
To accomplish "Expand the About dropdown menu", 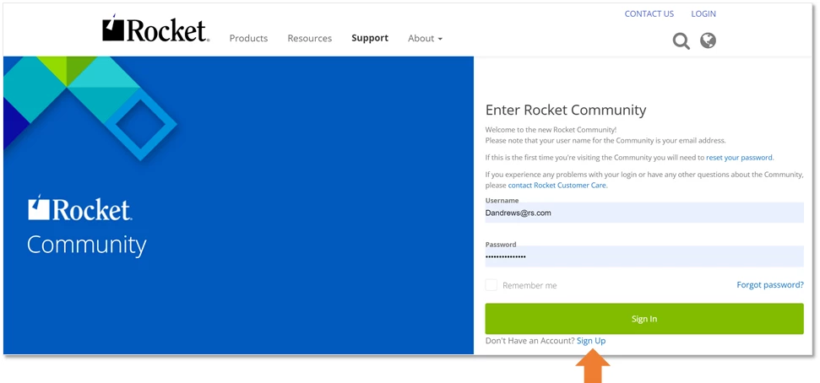I will click(425, 38).
